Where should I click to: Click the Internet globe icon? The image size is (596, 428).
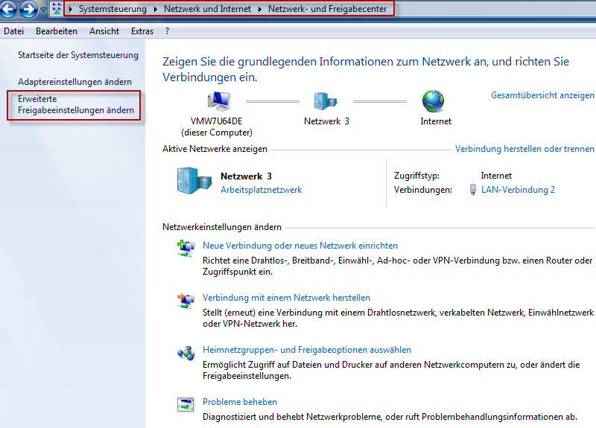click(x=433, y=101)
